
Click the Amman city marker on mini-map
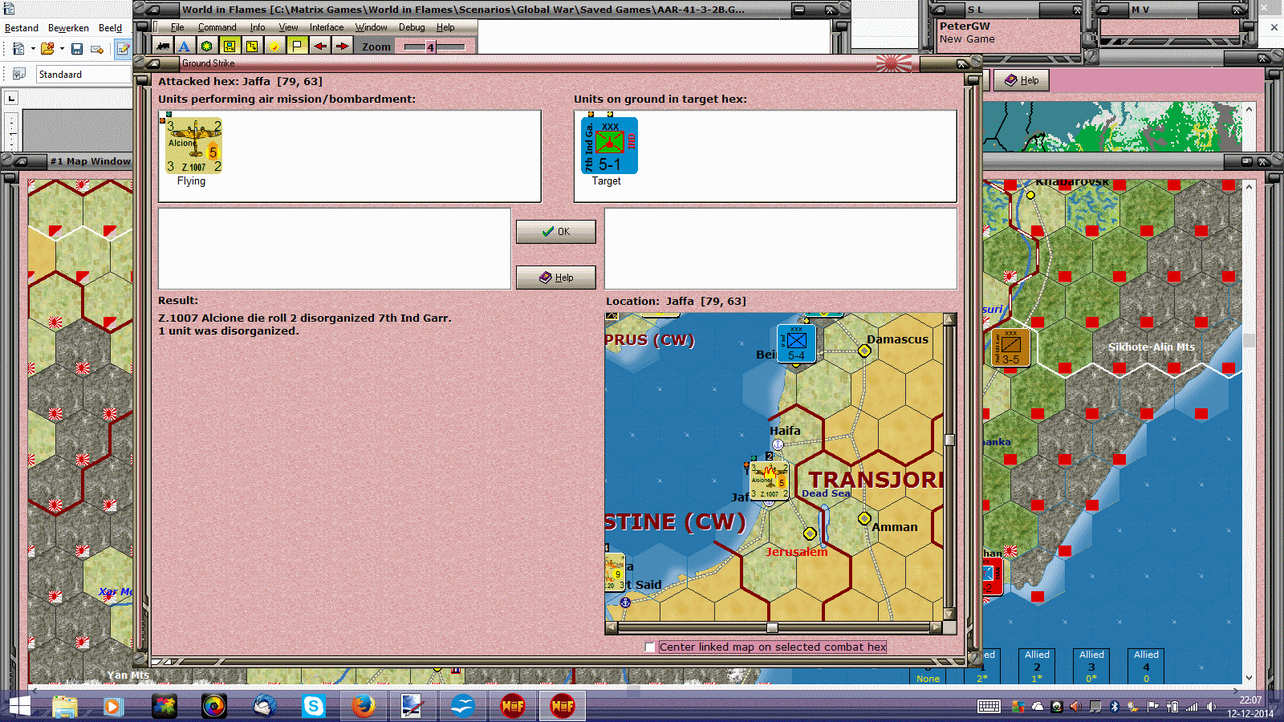(x=864, y=518)
